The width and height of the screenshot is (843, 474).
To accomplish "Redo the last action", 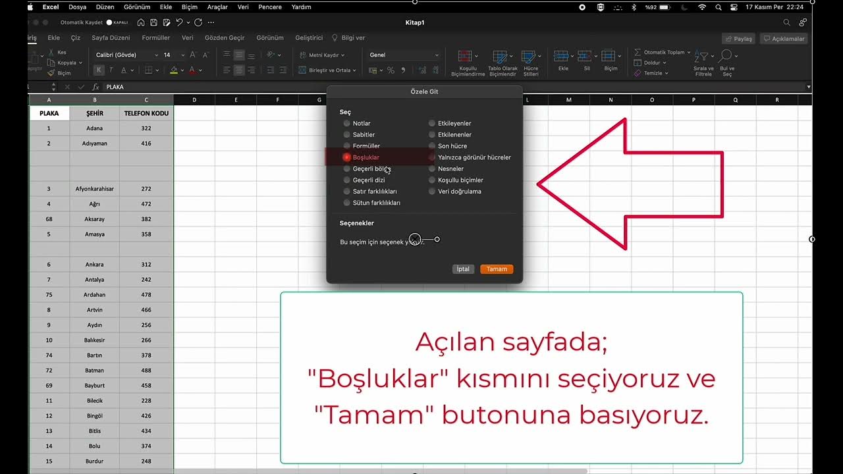I will (198, 22).
